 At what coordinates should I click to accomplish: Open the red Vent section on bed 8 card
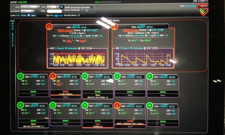tap(98, 125)
